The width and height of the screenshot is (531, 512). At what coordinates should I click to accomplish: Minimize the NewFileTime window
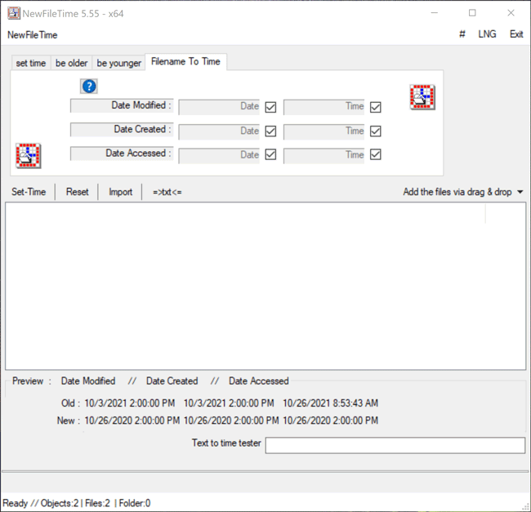pos(435,13)
